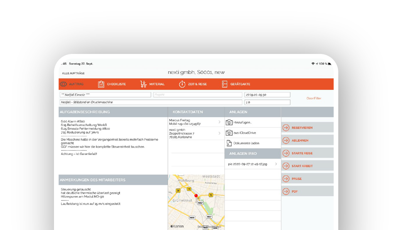
Task: Click the START ARBEIT button label
Action: coord(302,166)
